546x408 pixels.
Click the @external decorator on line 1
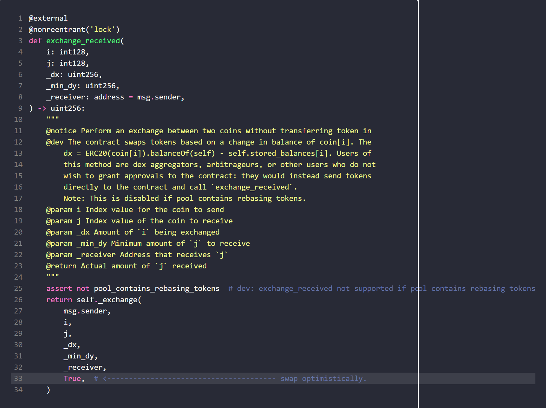48,18
